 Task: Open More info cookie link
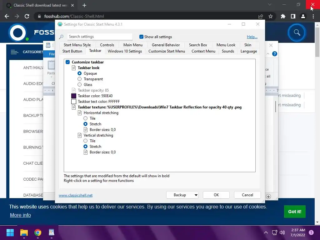(x=20, y=215)
